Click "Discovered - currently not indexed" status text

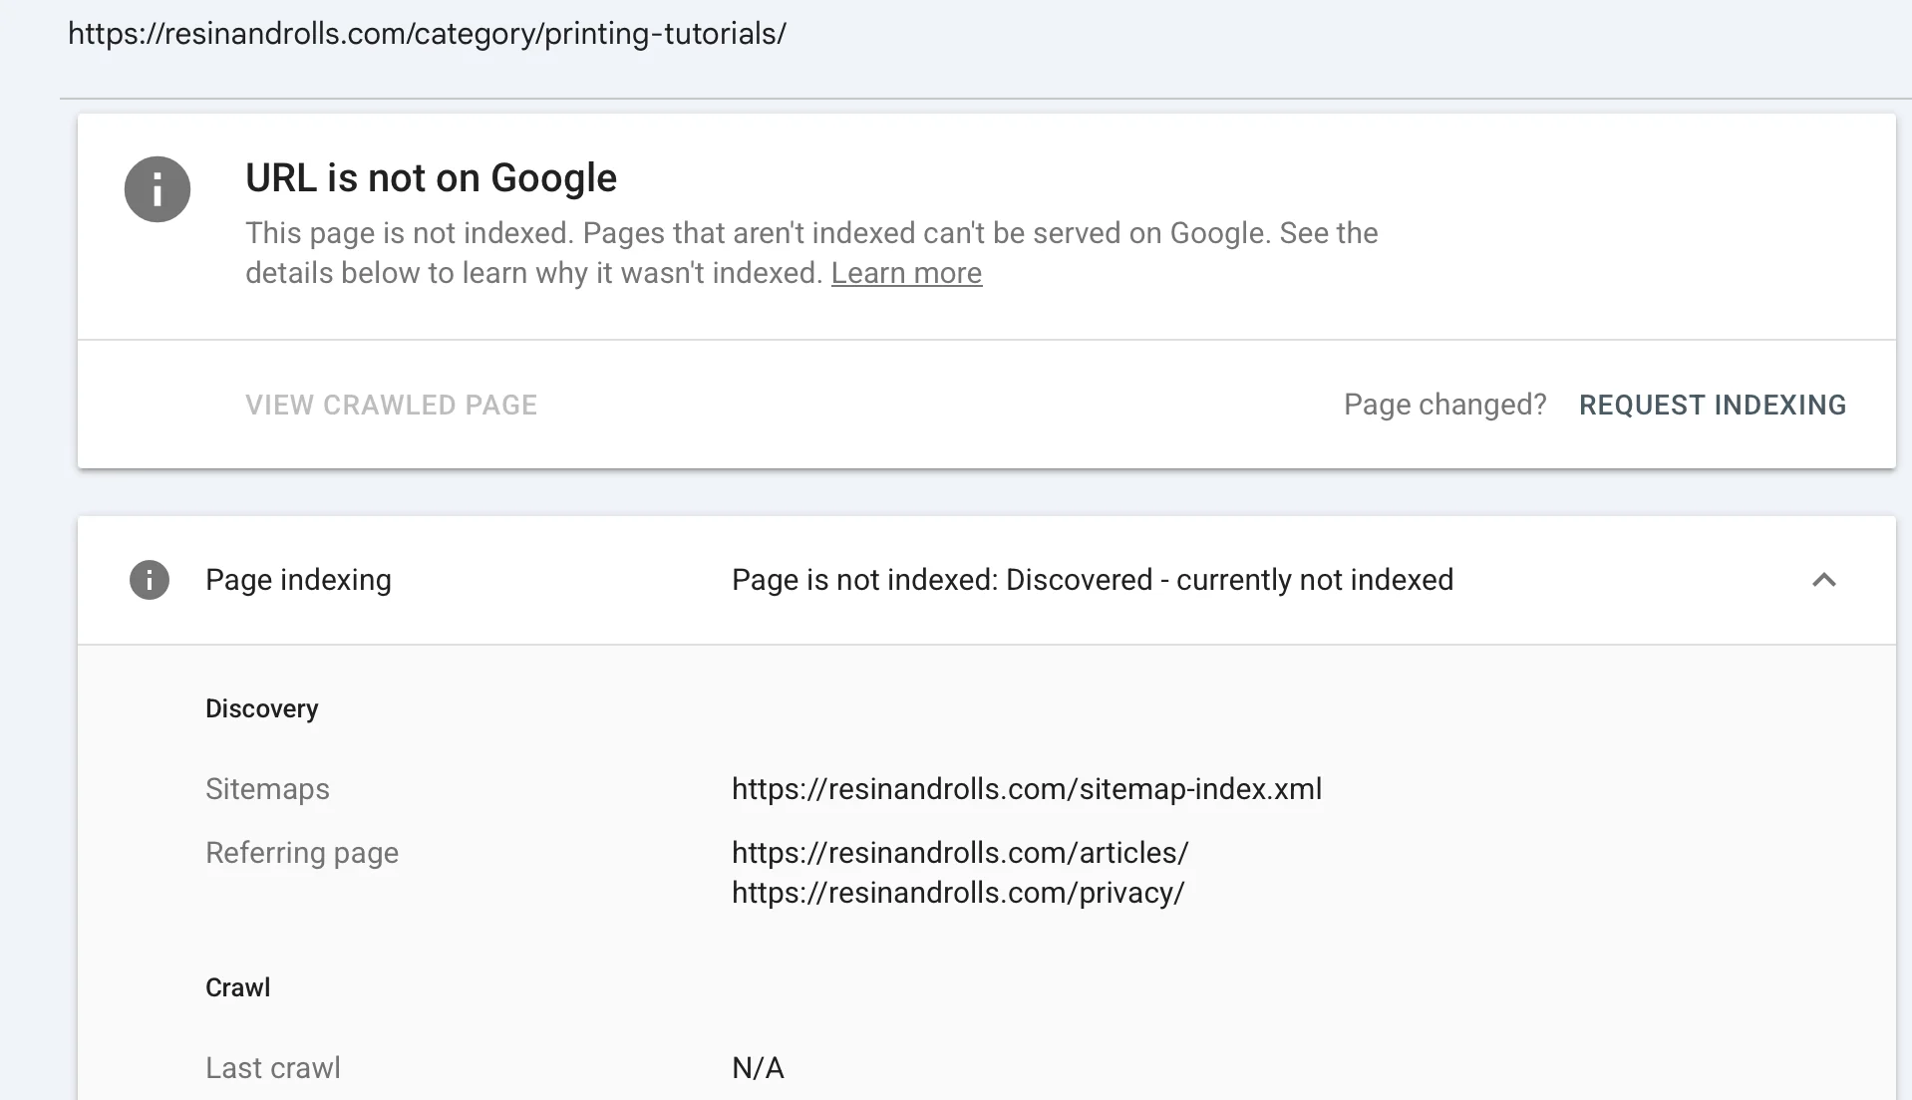1229,580
